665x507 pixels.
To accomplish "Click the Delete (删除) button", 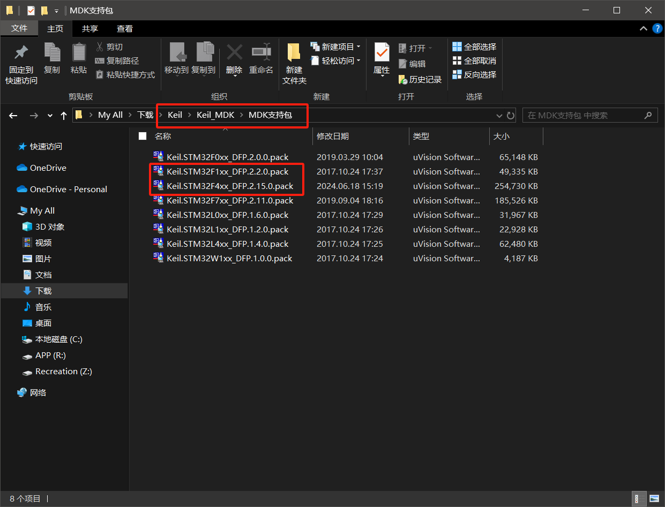I will click(234, 59).
